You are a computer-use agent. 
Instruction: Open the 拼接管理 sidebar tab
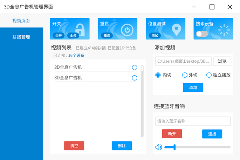coord(21,37)
